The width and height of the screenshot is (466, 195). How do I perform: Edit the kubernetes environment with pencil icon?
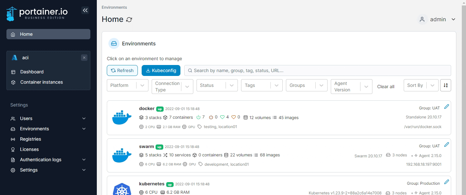(x=447, y=182)
